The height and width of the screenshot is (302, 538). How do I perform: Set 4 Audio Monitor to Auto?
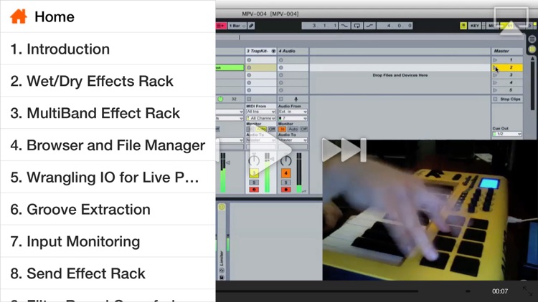[x=293, y=129]
